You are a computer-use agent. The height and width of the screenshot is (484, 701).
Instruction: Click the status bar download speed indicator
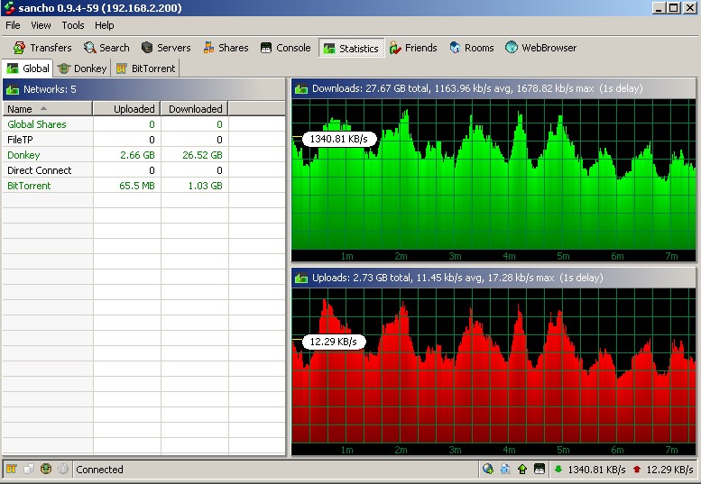(589, 470)
